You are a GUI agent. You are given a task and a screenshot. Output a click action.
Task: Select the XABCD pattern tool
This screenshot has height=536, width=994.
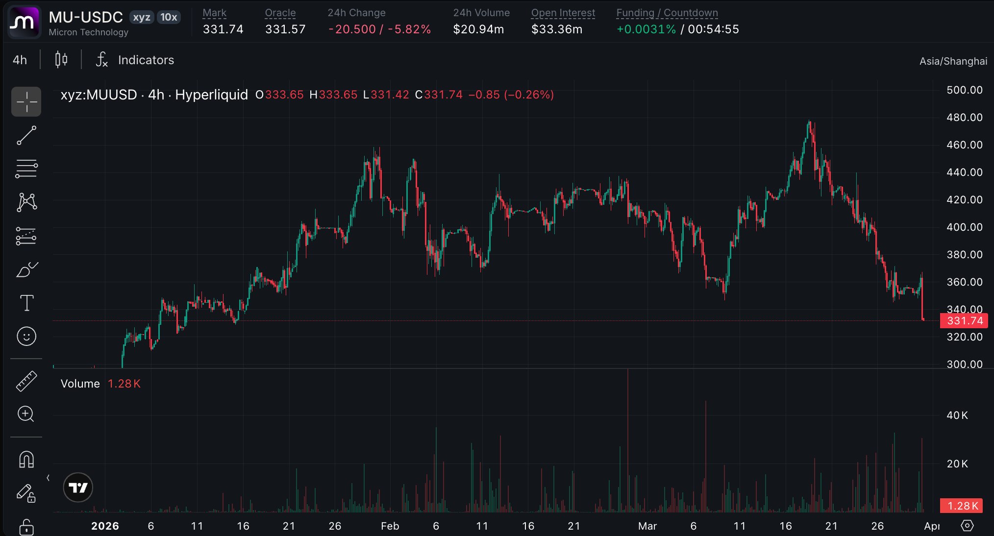[26, 202]
